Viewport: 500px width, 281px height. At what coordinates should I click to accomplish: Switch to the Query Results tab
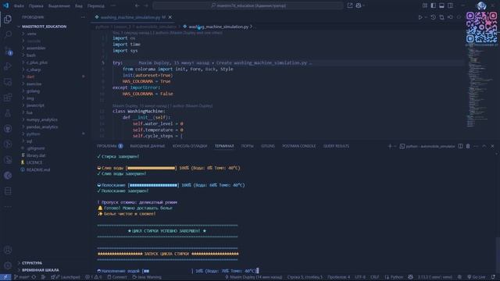coord(336,146)
